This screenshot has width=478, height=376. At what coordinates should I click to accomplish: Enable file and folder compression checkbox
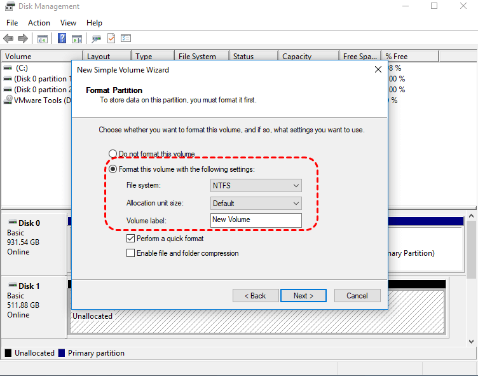[x=131, y=253]
